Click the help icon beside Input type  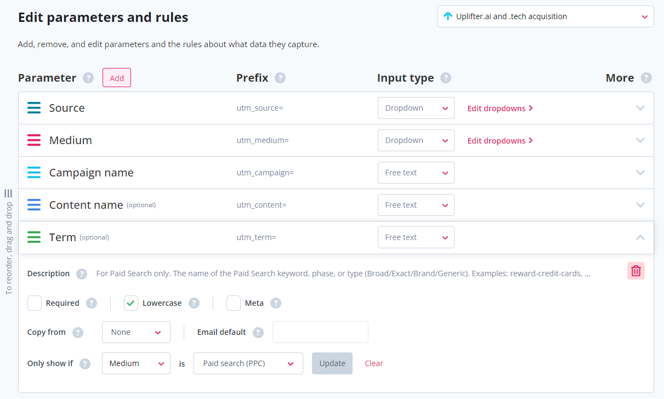click(x=446, y=78)
